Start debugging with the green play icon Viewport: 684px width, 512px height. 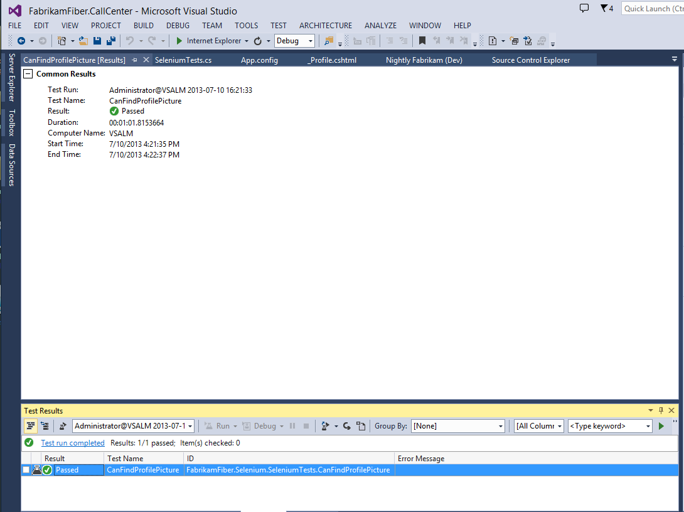tap(179, 41)
